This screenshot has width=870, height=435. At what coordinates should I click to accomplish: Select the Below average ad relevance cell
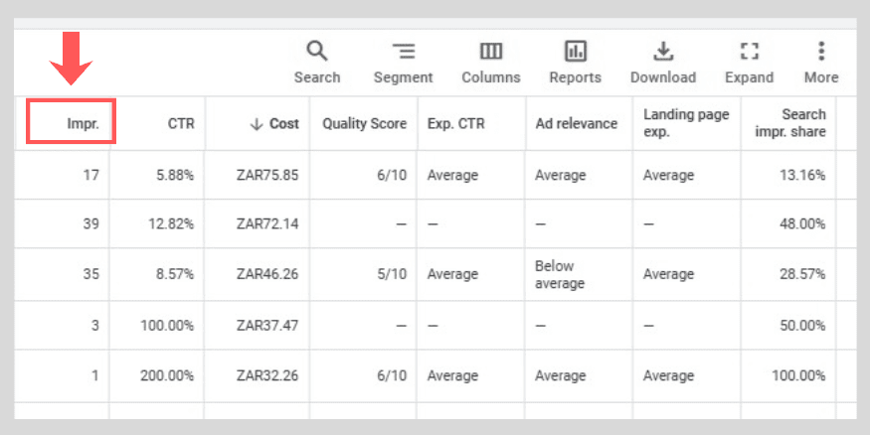(x=560, y=275)
